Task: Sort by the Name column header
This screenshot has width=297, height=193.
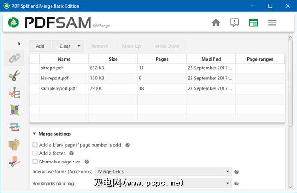Action: pos(64,59)
